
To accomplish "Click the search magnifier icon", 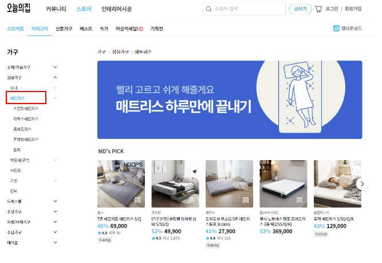I will click(x=209, y=9).
